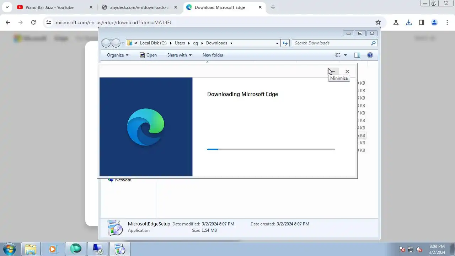Open view options dropdown arrow
Image resolution: width=455 pixels, height=256 pixels.
tap(345, 55)
